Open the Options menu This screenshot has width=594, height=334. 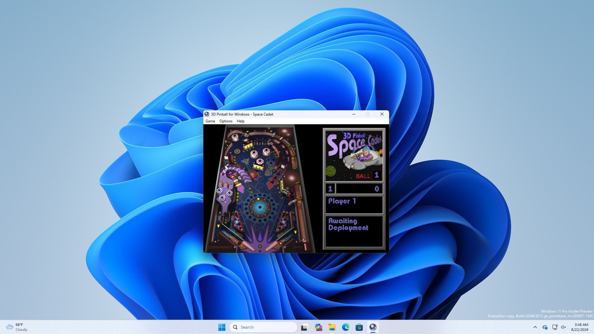tap(226, 121)
